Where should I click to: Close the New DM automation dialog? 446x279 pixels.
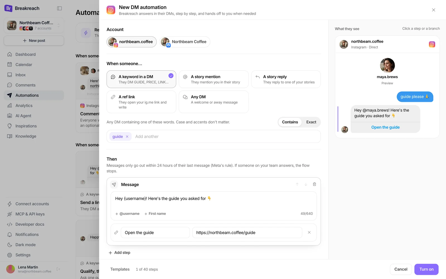tap(433, 10)
